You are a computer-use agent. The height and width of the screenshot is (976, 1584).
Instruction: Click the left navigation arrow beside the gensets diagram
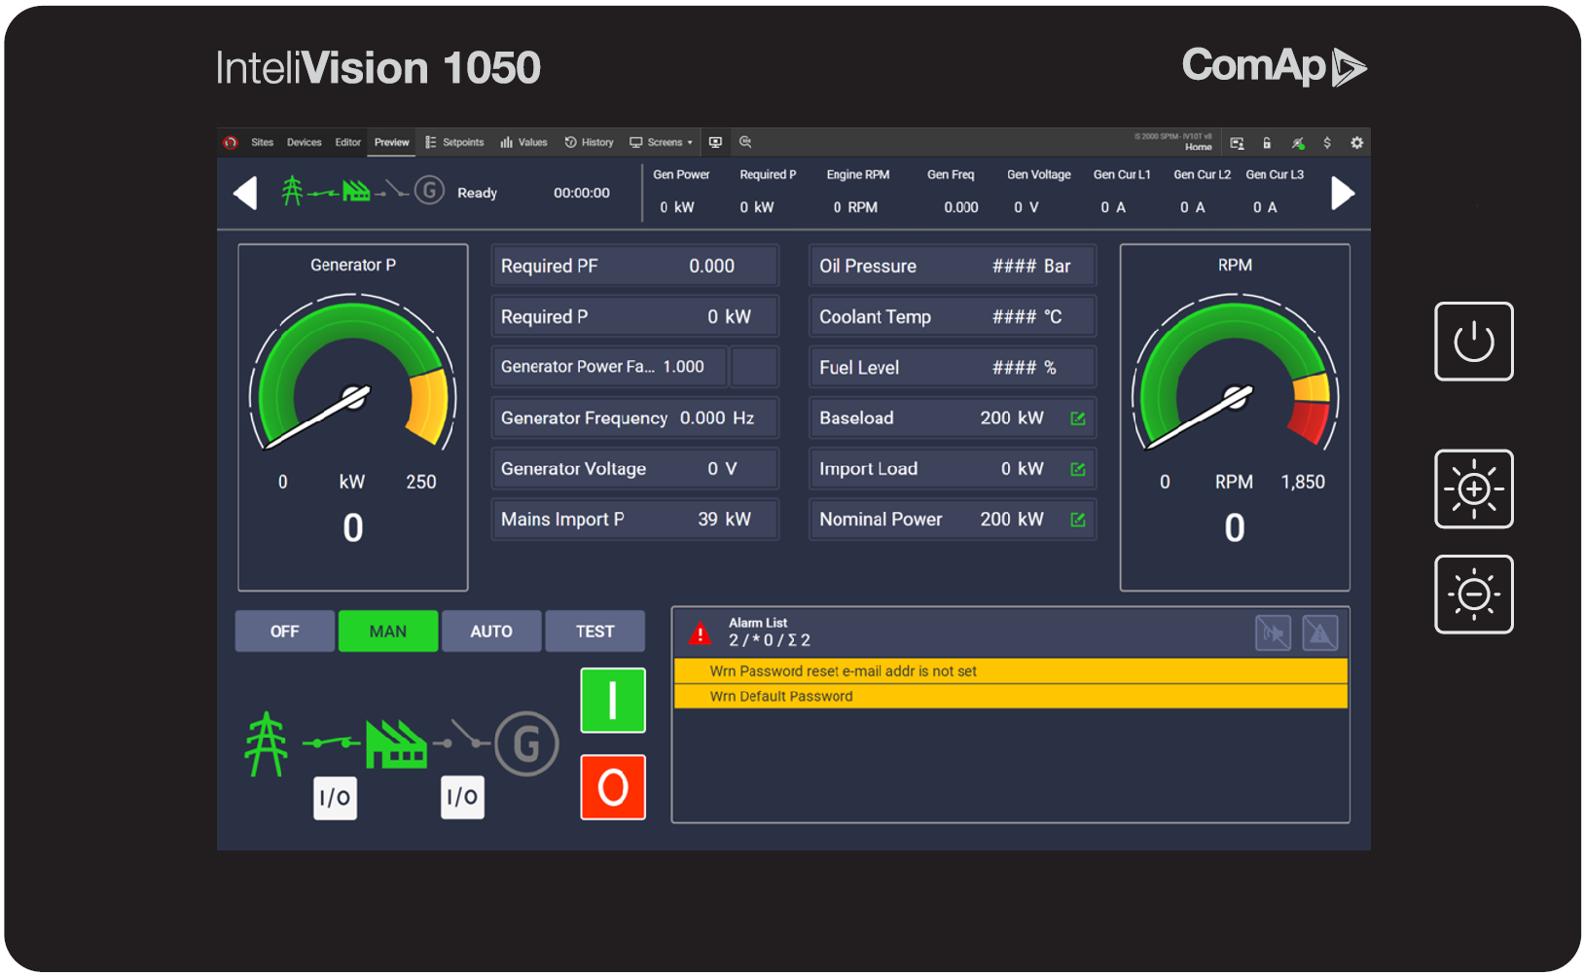coord(245,192)
